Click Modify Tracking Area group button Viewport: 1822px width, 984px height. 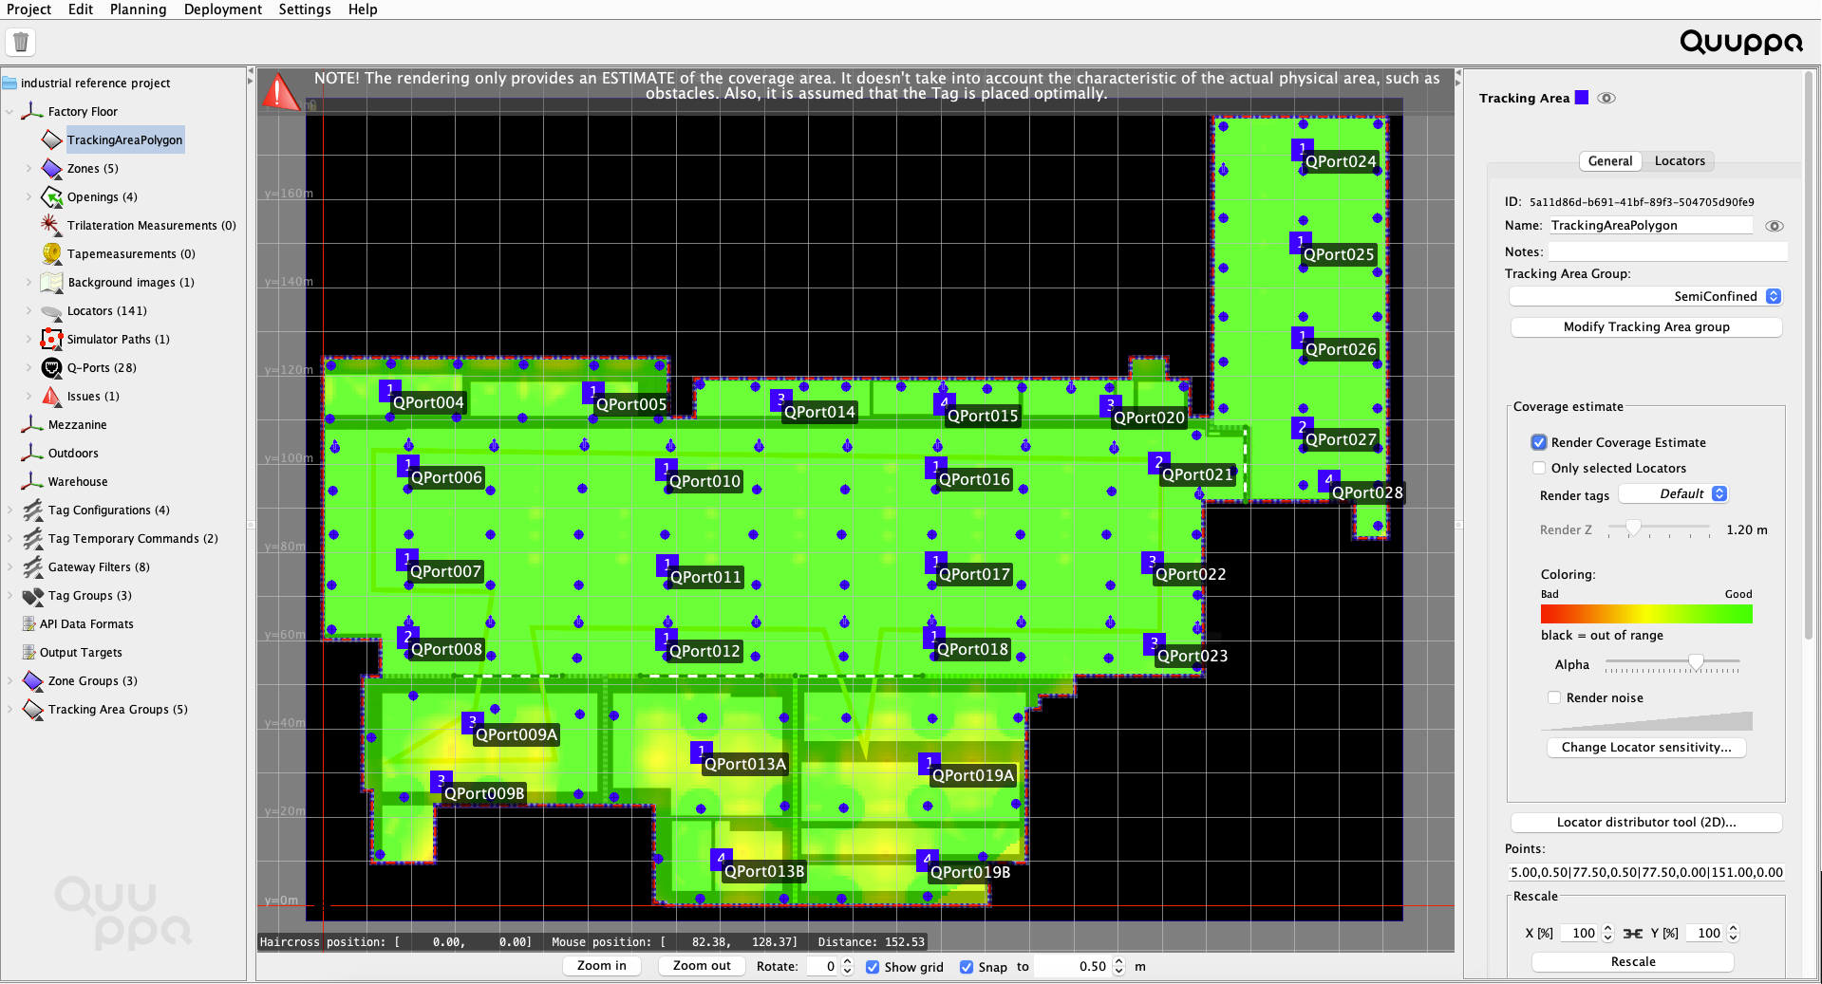(1646, 326)
